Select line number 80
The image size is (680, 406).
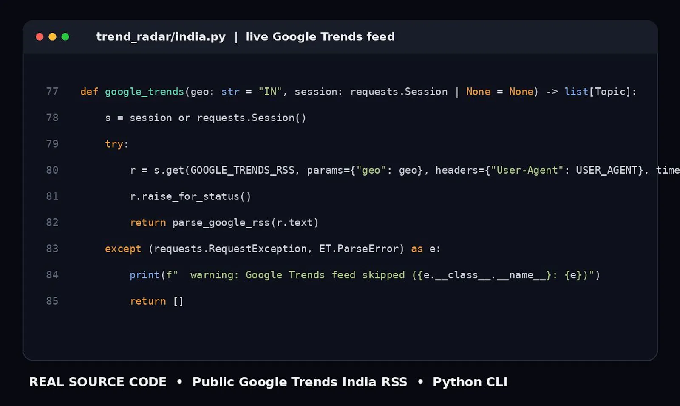pyautogui.click(x=52, y=170)
